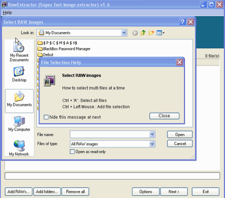Image resolution: width=225 pixels, height=198 pixels.
Task: Select the Debut folder
Action: tap(45, 54)
